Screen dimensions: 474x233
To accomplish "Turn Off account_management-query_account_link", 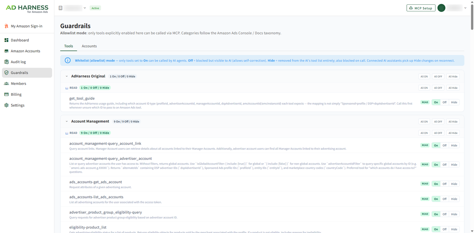I will (445, 146).
